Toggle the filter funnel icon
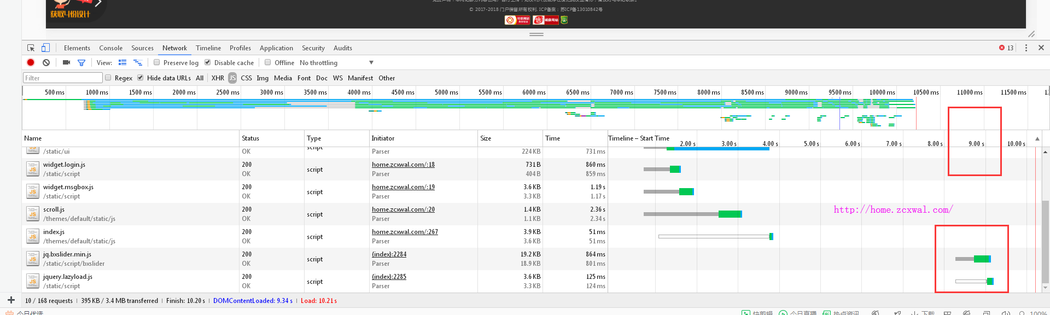Image resolution: width=1050 pixels, height=315 pixels. pos(81,63)
